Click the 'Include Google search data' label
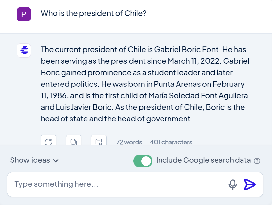Viewport: 272px width, 205px height. 203,160
